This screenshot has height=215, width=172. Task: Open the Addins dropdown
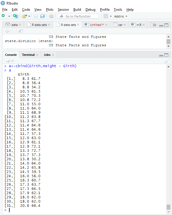click(x=121, y=16)
